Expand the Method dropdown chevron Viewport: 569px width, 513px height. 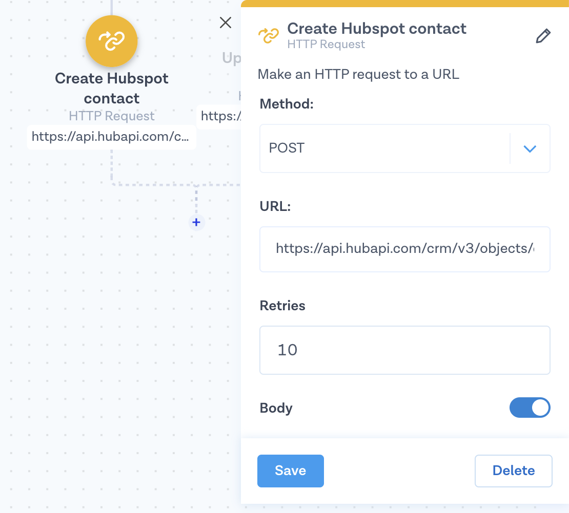pos(530,148)
